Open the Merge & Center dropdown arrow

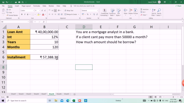pyautogui.click(x=78, y=14)
